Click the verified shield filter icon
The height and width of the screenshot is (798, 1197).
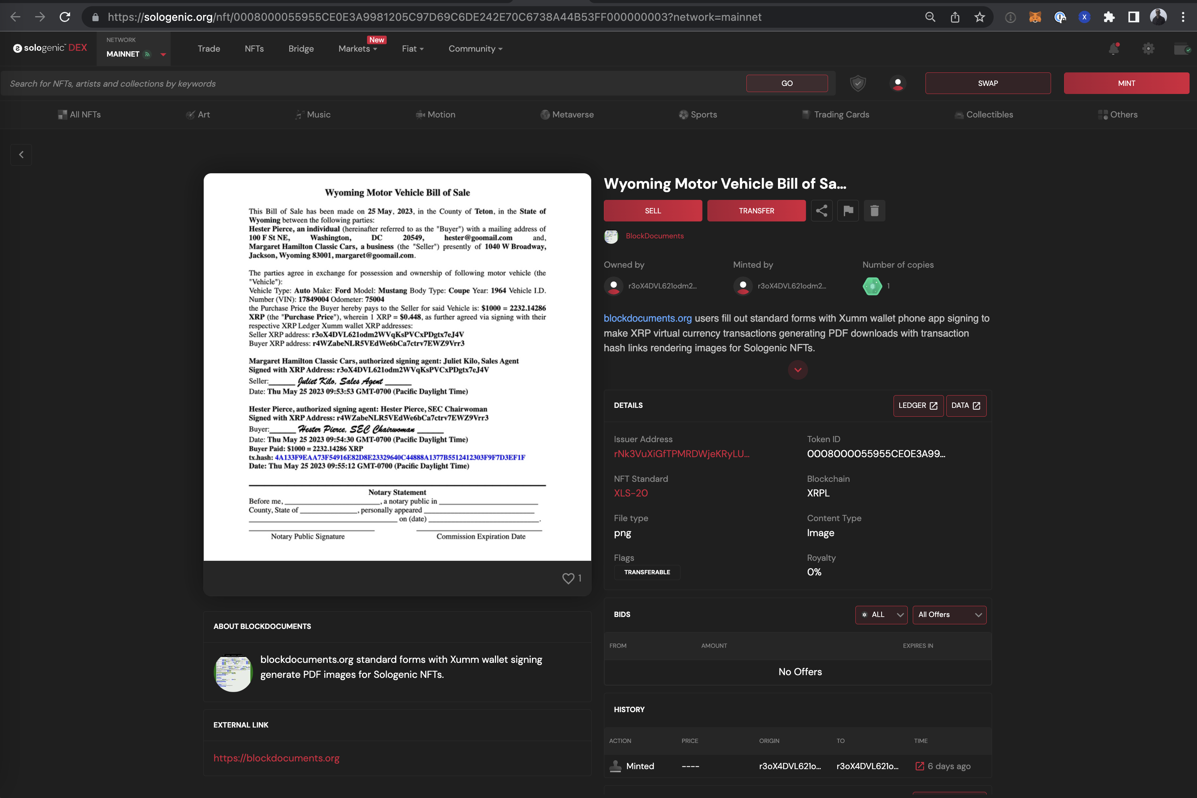858,84
